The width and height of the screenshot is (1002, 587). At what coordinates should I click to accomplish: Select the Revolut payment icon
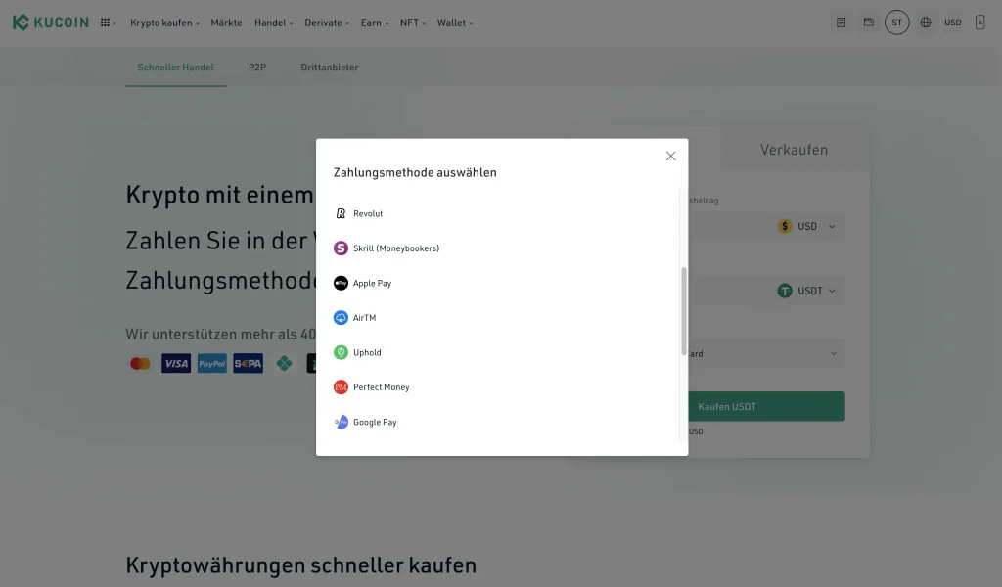(x=341, y=213)
